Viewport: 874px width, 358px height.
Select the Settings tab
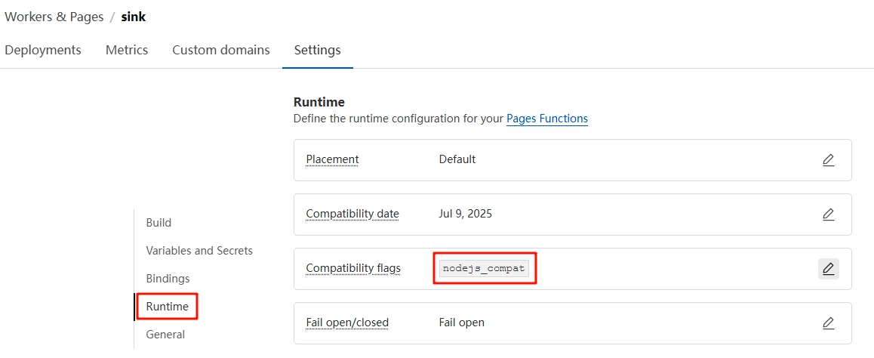pos(317,50)
